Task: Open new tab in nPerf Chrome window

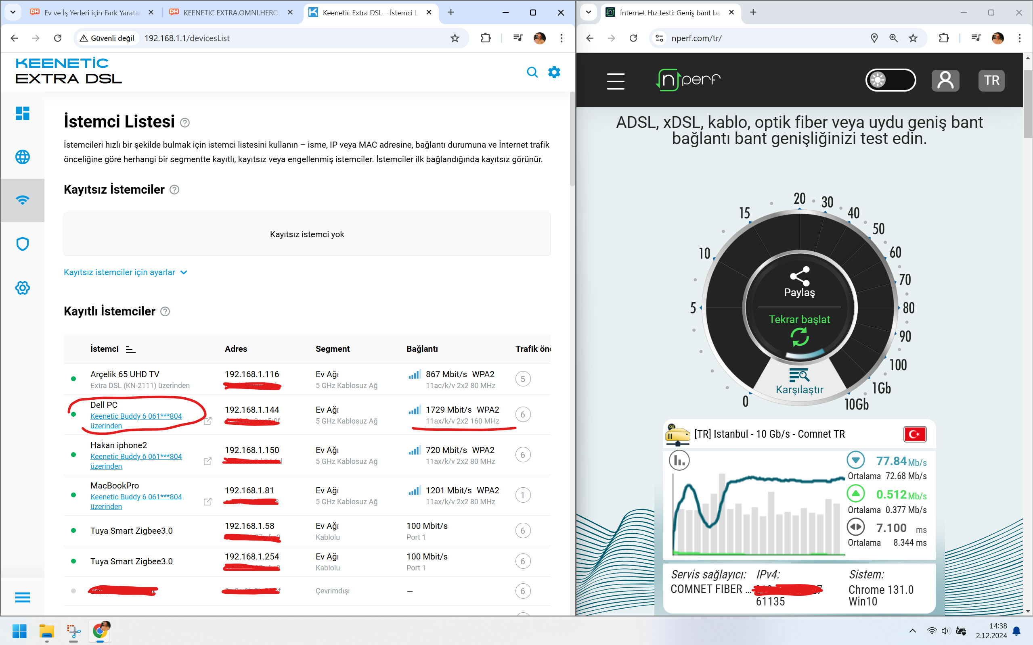Action: pos(753,13)
